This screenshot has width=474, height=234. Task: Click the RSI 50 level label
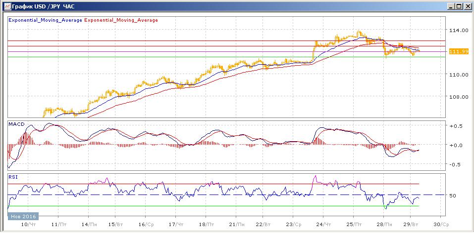452,195
